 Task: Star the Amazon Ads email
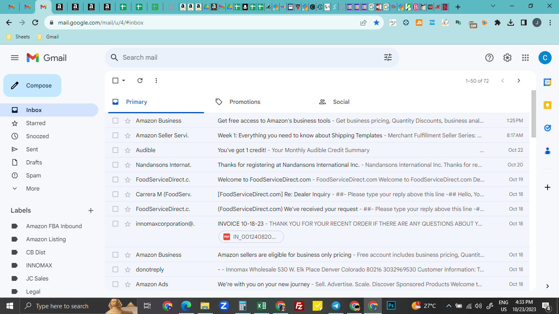[128, 284]
